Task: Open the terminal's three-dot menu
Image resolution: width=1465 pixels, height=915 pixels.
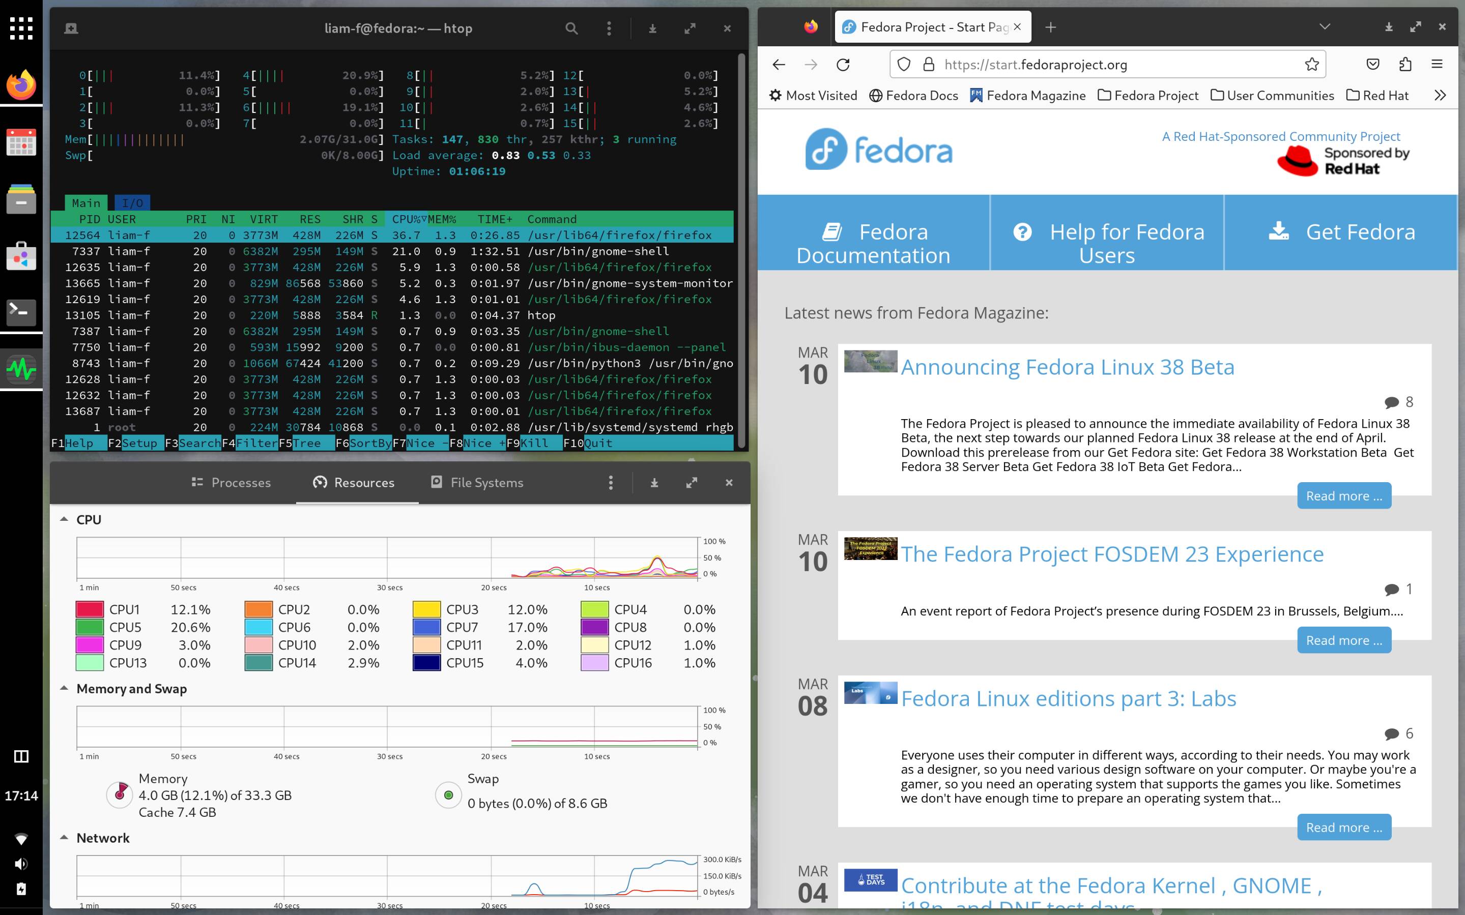Action: (x=609, y=28)
